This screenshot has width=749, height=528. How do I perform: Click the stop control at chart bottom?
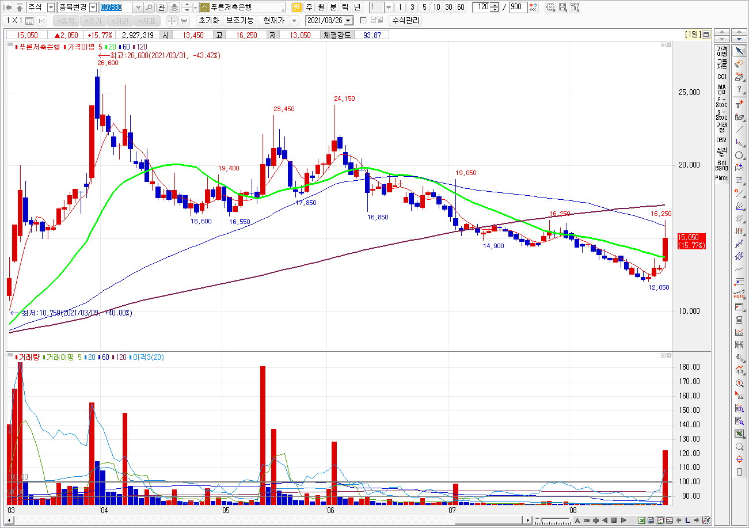click(614, 521)
